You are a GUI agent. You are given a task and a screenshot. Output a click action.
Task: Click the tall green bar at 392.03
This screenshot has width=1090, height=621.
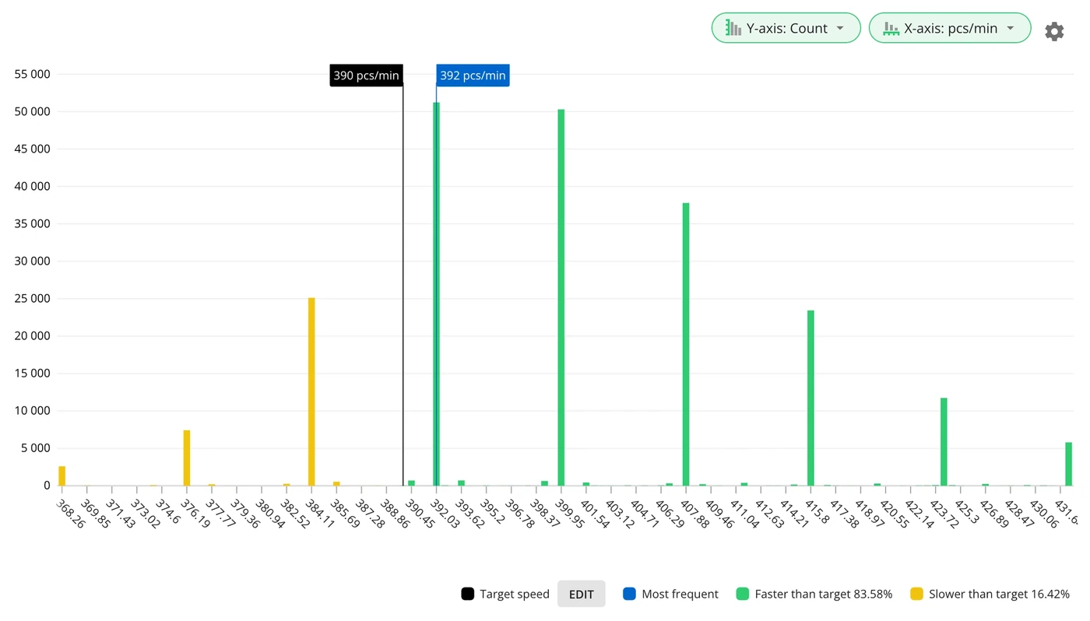tap(436, 294)
